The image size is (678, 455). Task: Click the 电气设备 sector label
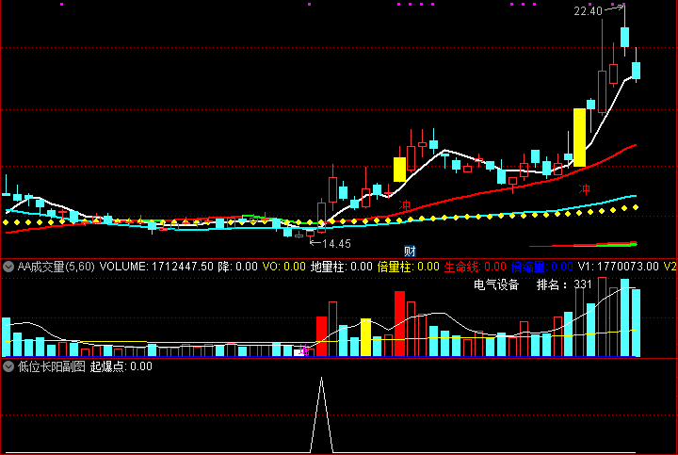click(x=496, y=284)
